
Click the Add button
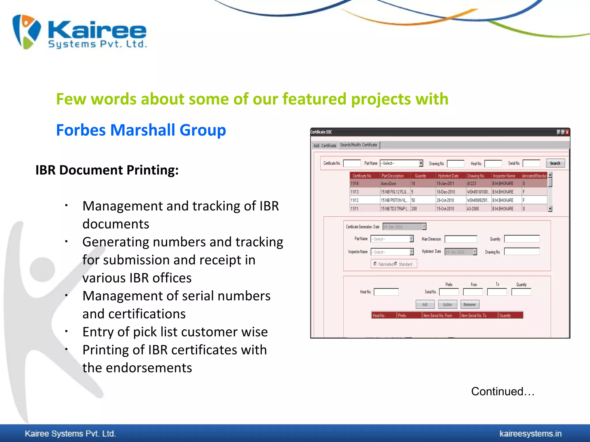[x=425, y=304]
